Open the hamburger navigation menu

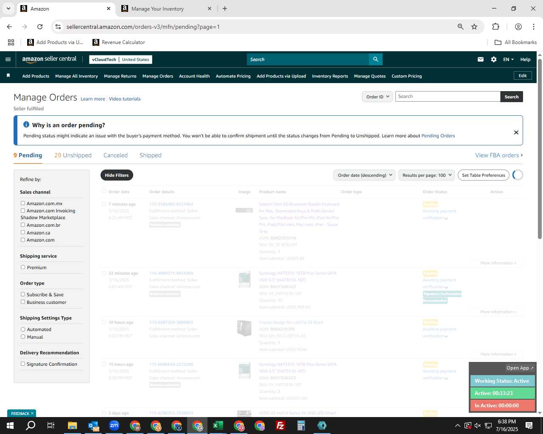pos(8,59)
